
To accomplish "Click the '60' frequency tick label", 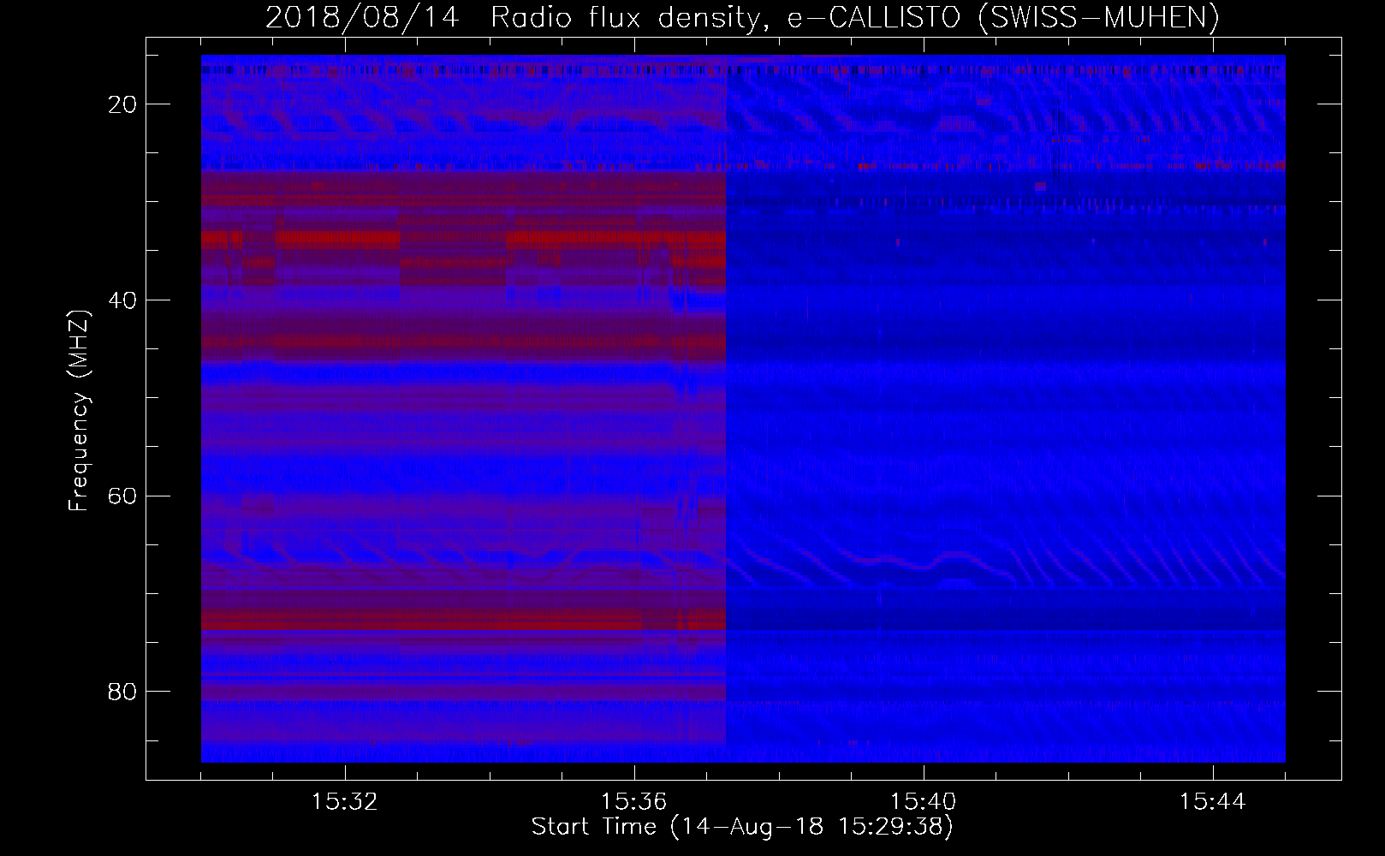I will coord(123,496).
